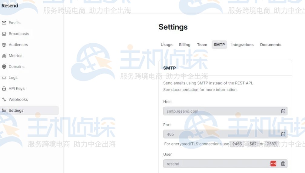Click the Host field smtp.resend.com
The width and height of the screenshot is (305, 173).
point(225,111)
